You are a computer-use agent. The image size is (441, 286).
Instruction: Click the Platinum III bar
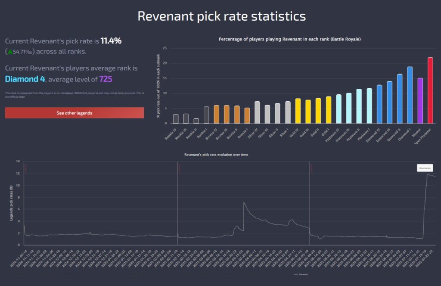[349, 108]
